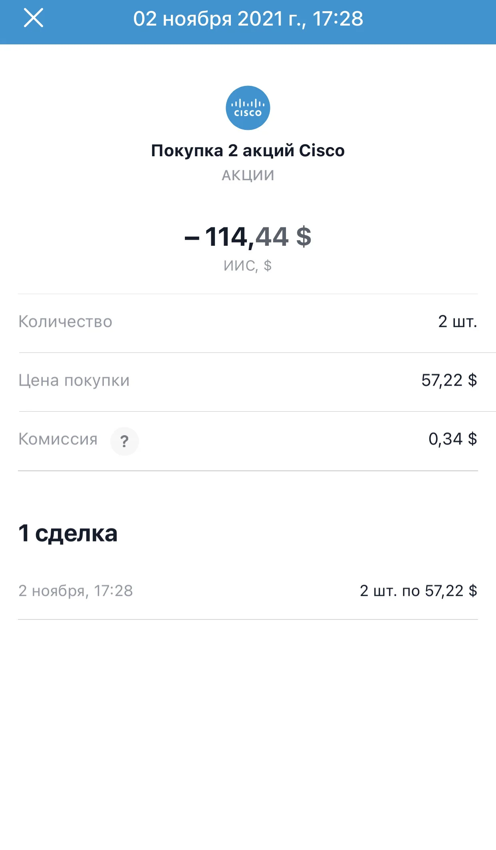The height and width of the screenshot is (850, 496).
Task: Tap the dollar sign next to 114,44
Action: point(304,237)
